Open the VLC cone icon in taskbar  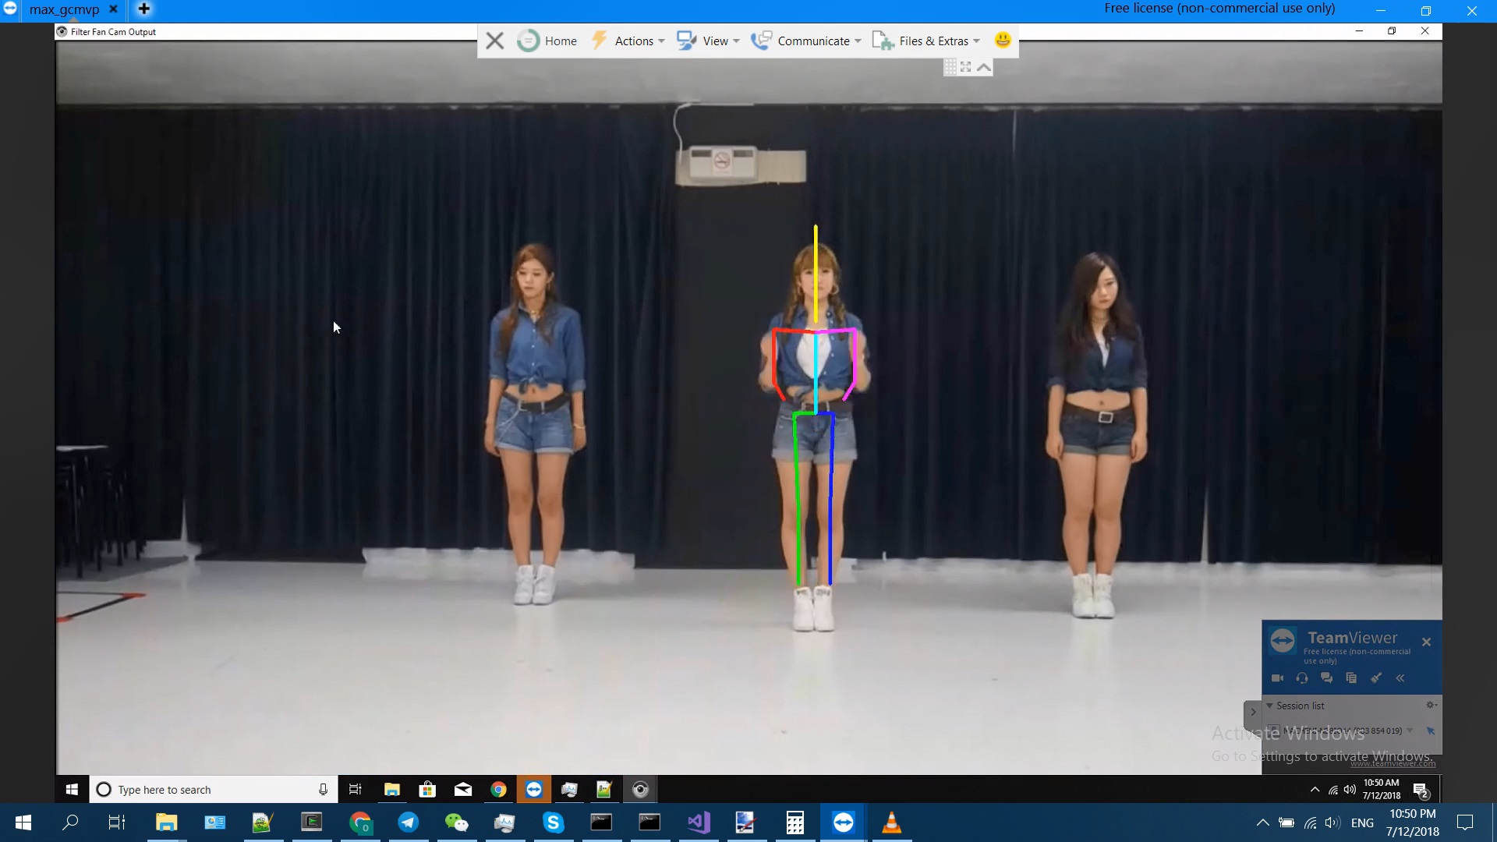point(891,823)
